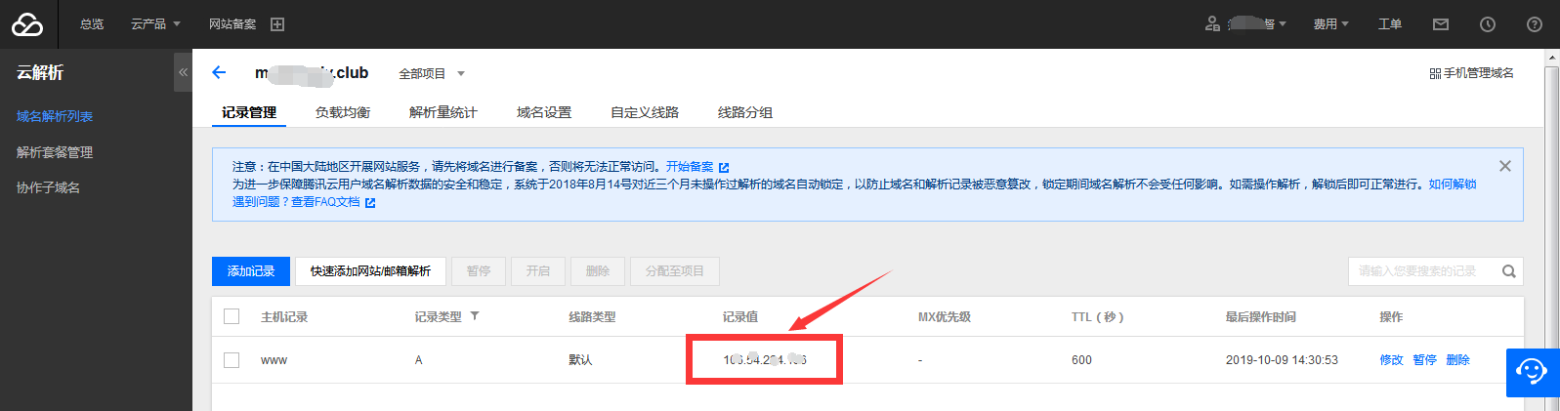Click 暂停 link in the www row
This screenshot has width=1560, height=411.
coord(1424,360)
